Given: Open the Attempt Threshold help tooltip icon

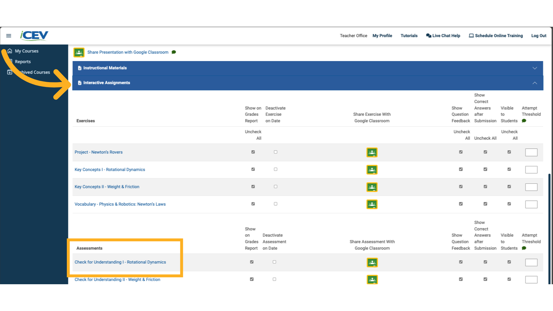Looking at the screenshot, I should [x=524, y=121].
